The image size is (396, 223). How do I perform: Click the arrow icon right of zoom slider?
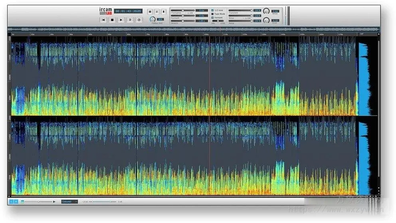pos(54,201)
